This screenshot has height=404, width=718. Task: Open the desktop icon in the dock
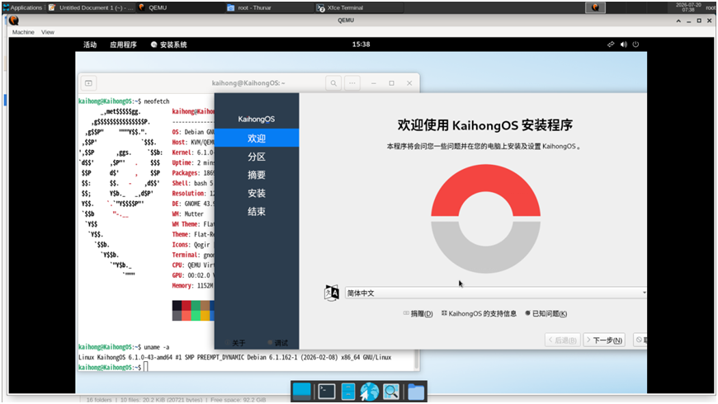302,392
